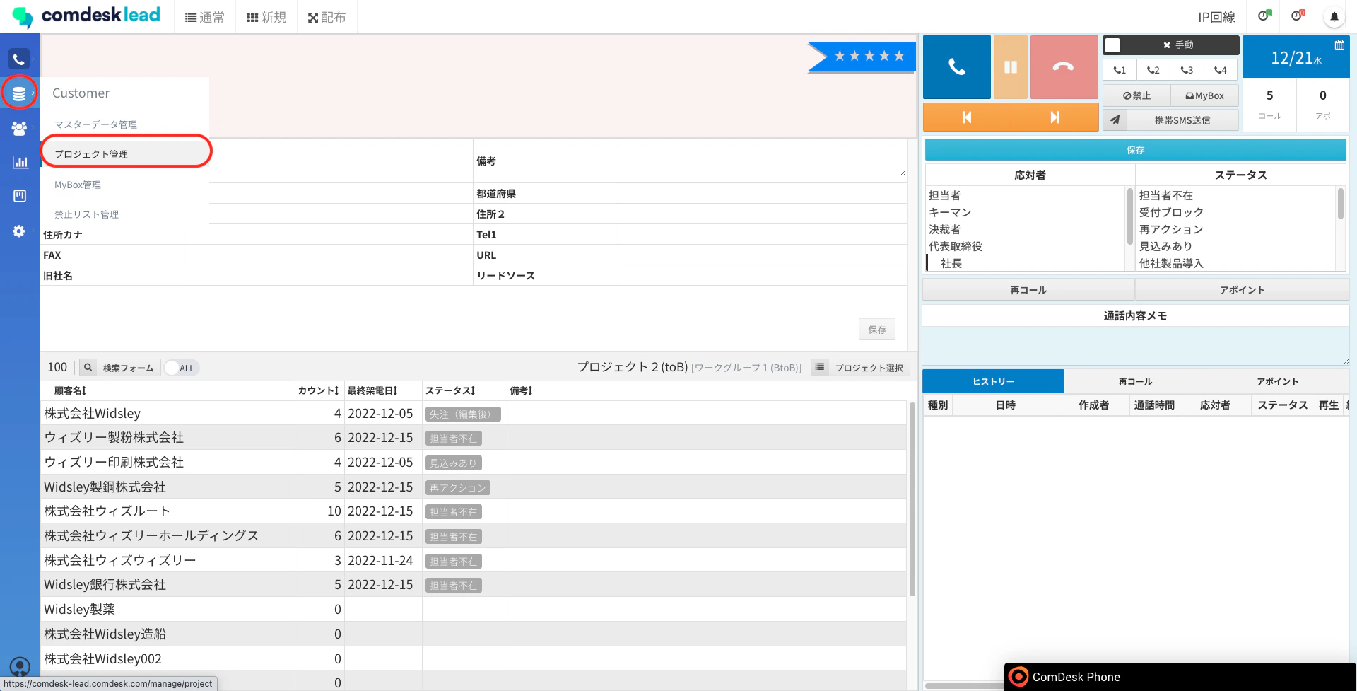Click the search magnifier icon beside 検索フォーム
Image resolution: width=1357 pixels, height=691 pixels.
click(88, 368)
